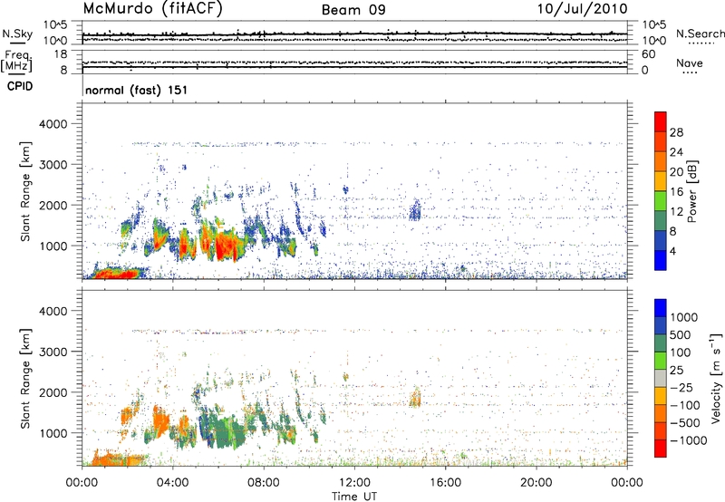Click the gray segment of velocity colorbar
Screen dimensions: 725x502
[x=661, y=378]
